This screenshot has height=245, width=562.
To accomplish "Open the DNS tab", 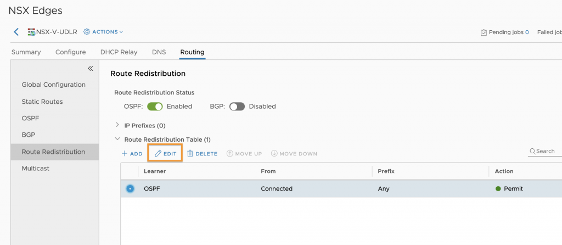I will point(159,52).
